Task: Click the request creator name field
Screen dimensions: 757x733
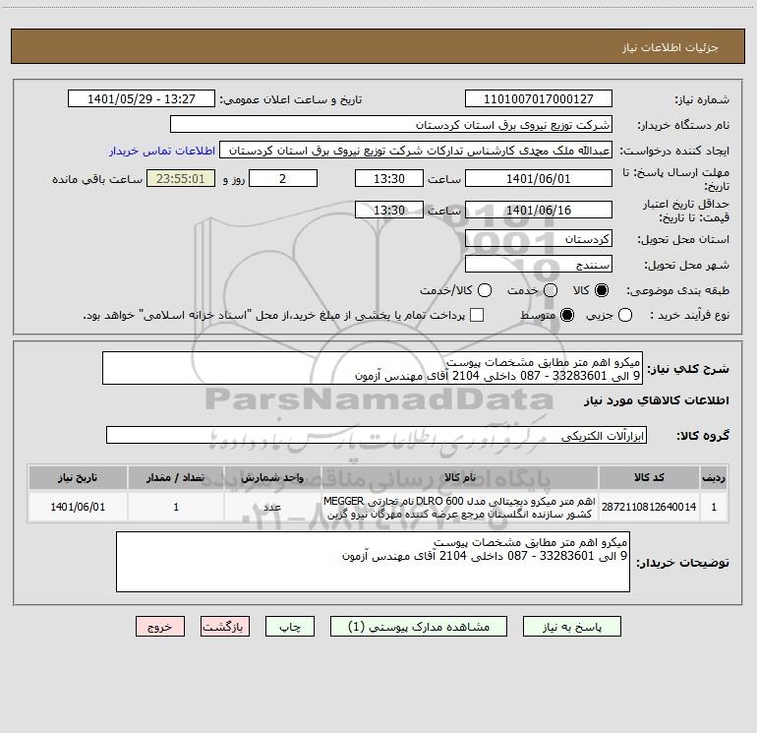Action: coord(416,151)
